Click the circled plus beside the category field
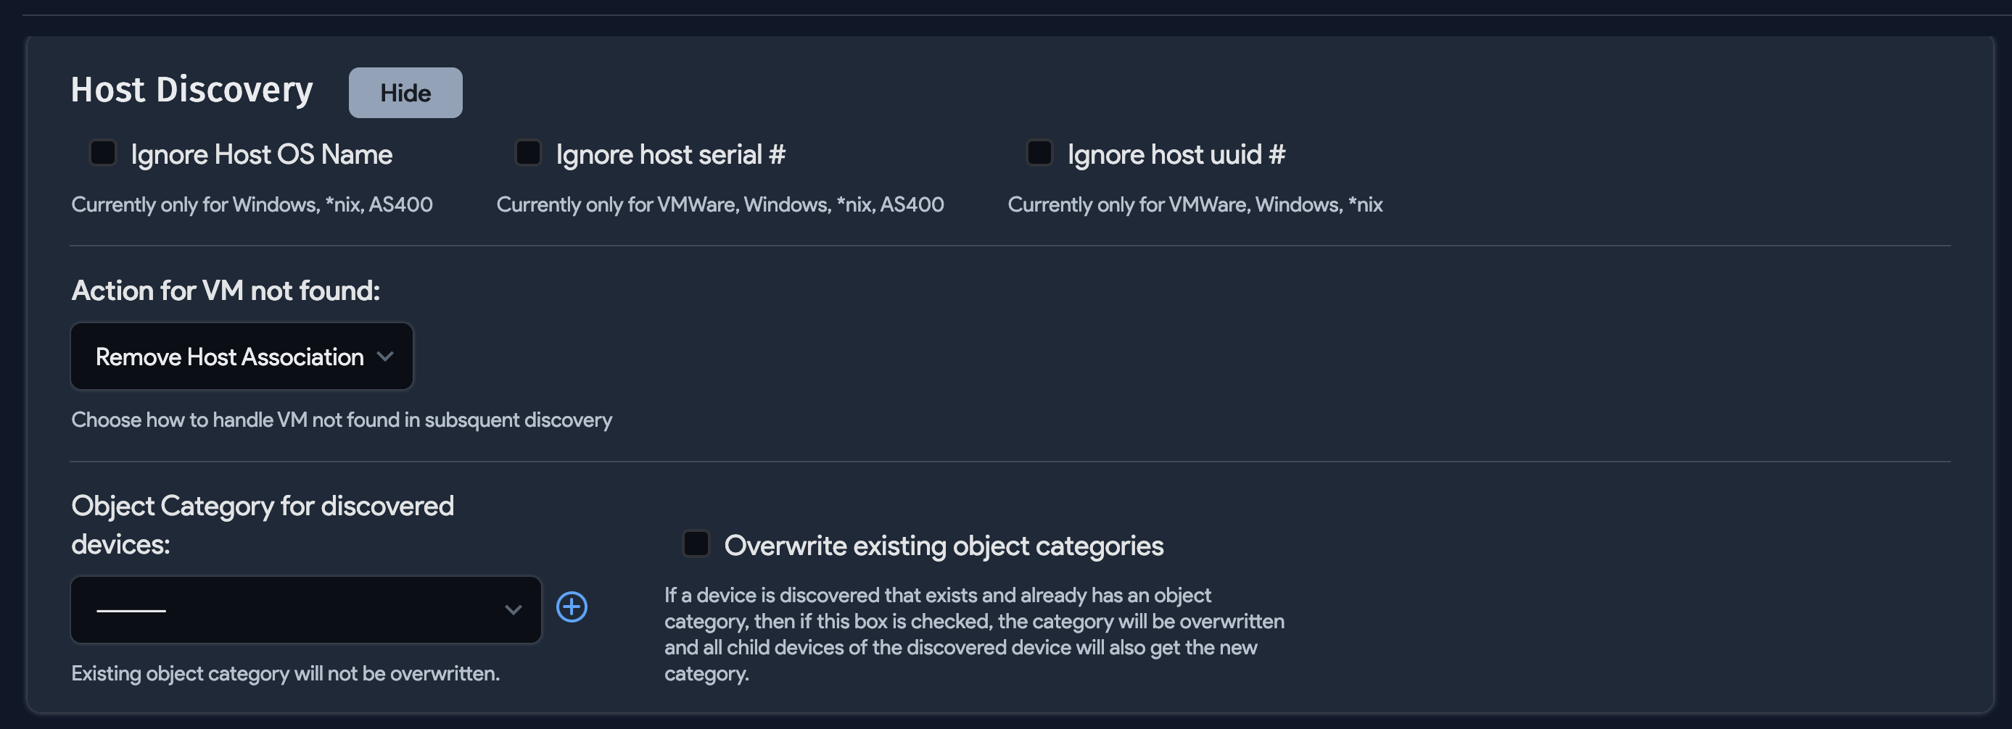This screenshot has width=2012, height=729. tap(571, 607)
